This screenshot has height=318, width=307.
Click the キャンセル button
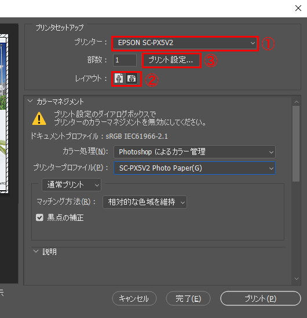pos(134,298)
